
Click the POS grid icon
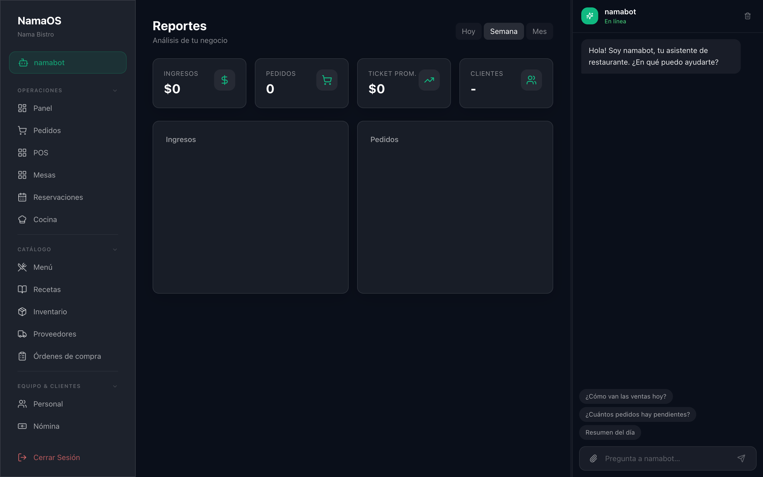click(x=22, y=153)
